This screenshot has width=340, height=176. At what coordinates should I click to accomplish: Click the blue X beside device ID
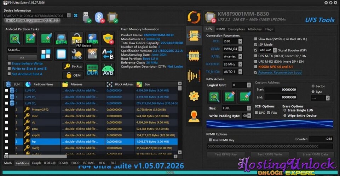(x=75, y=15)
